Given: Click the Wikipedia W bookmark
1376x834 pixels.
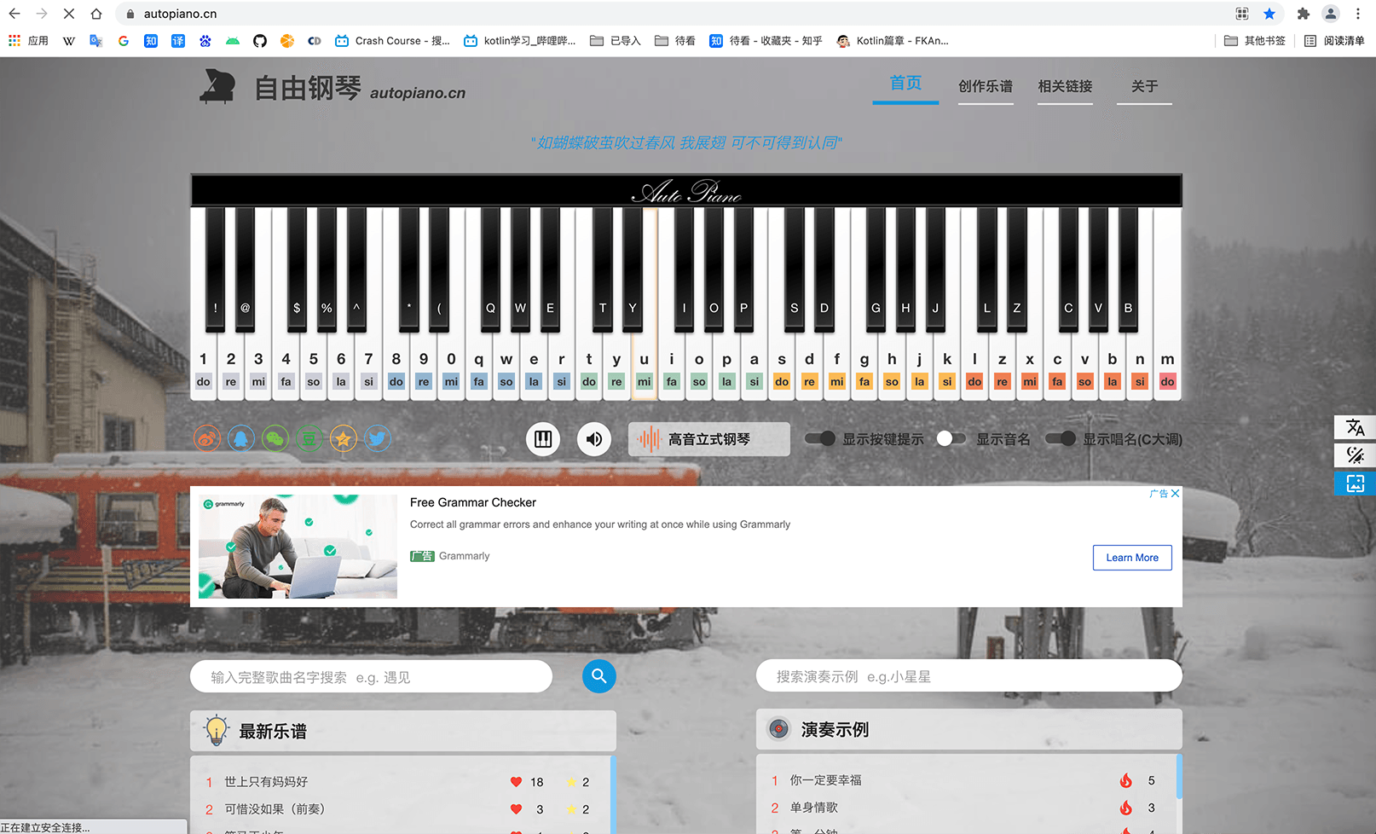Looking at the screenshot, I should tap(69, 40).
